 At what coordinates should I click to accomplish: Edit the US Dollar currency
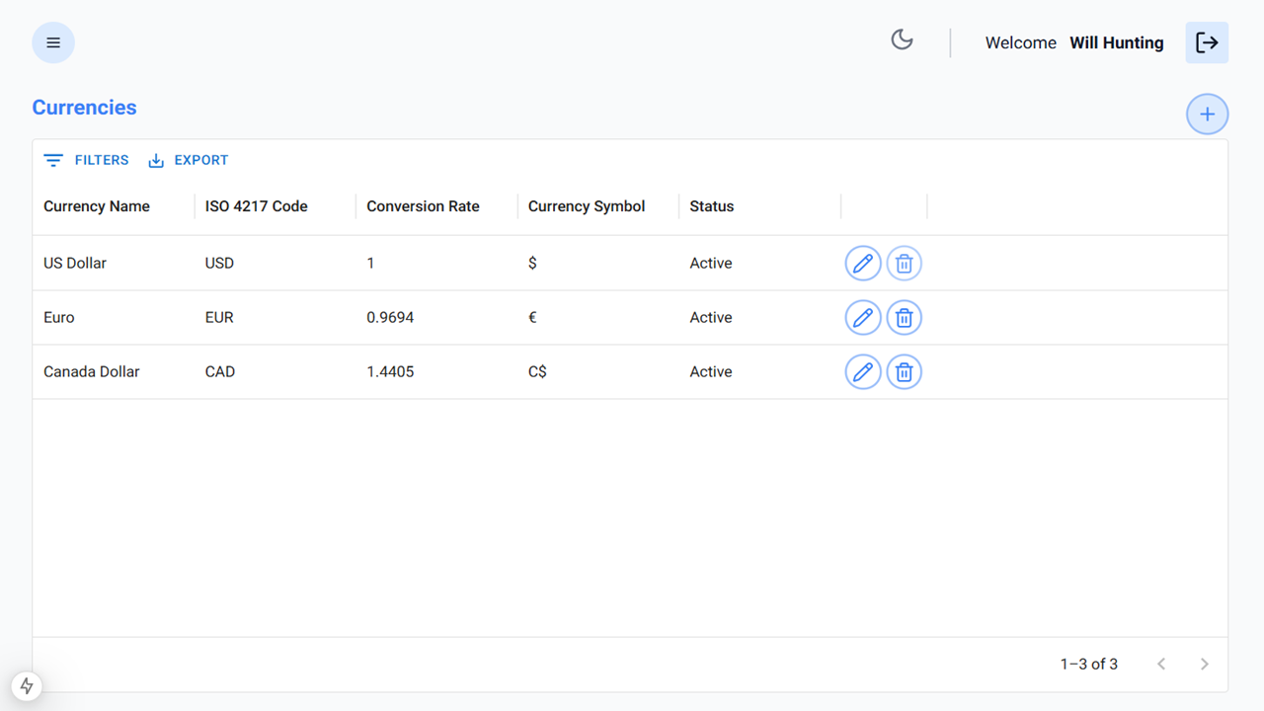tap(863, 263)
